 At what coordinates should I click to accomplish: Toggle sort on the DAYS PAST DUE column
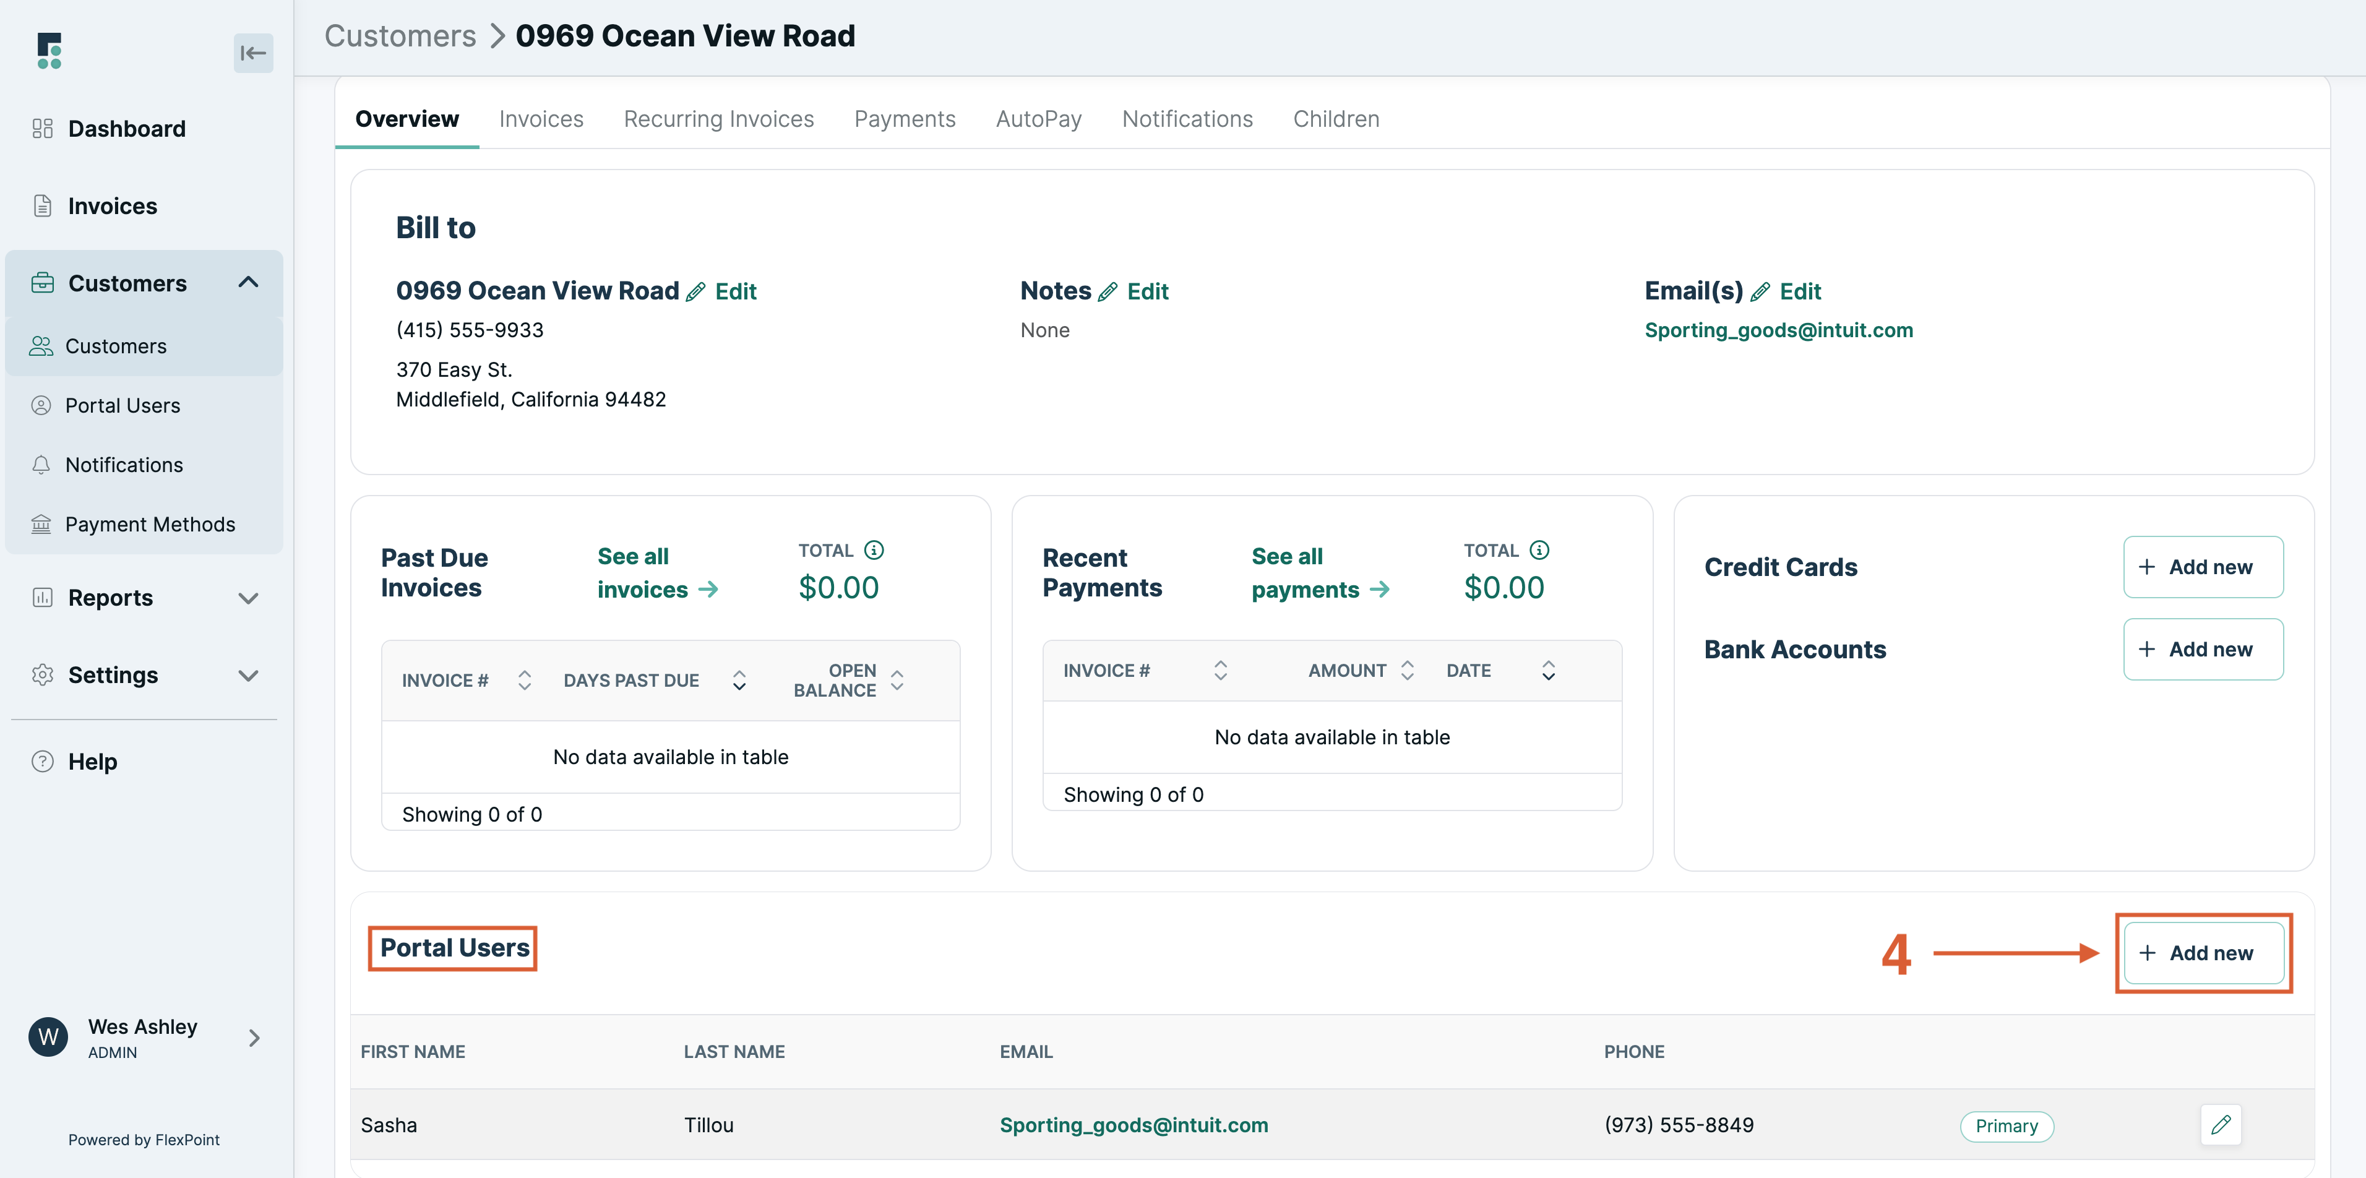click(x=739, y=679)
